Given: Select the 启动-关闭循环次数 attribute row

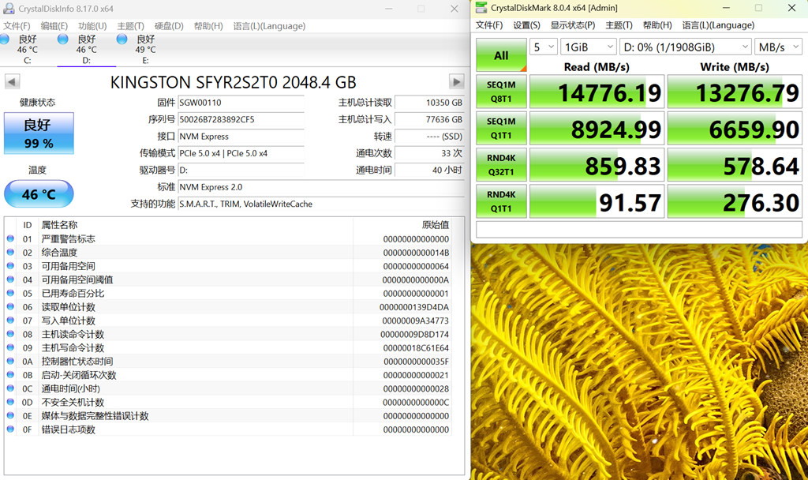Looking at the screenshot, I should pyautogui.click(x=228, y=375).
